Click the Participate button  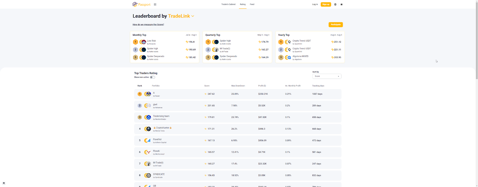(336, 25)
